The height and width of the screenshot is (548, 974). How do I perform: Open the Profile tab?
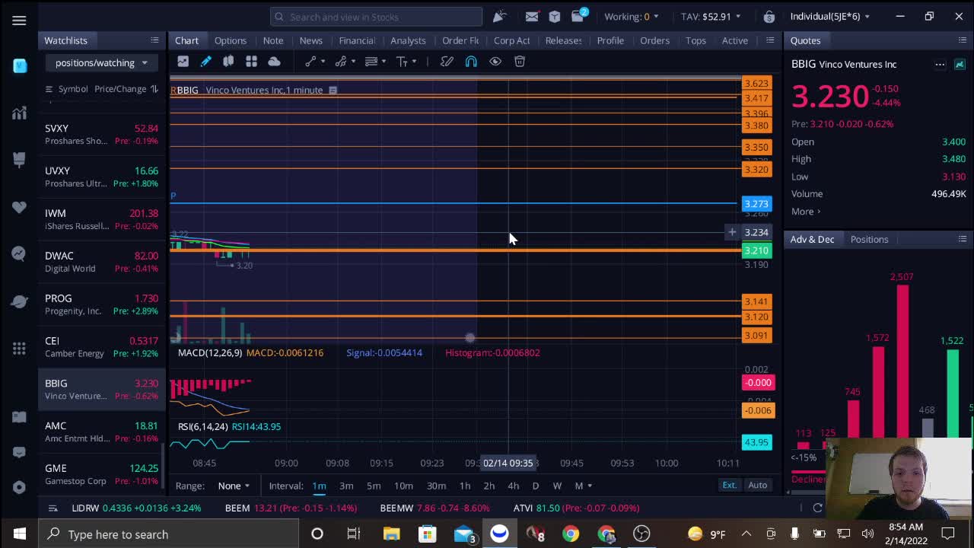point(610,40)
